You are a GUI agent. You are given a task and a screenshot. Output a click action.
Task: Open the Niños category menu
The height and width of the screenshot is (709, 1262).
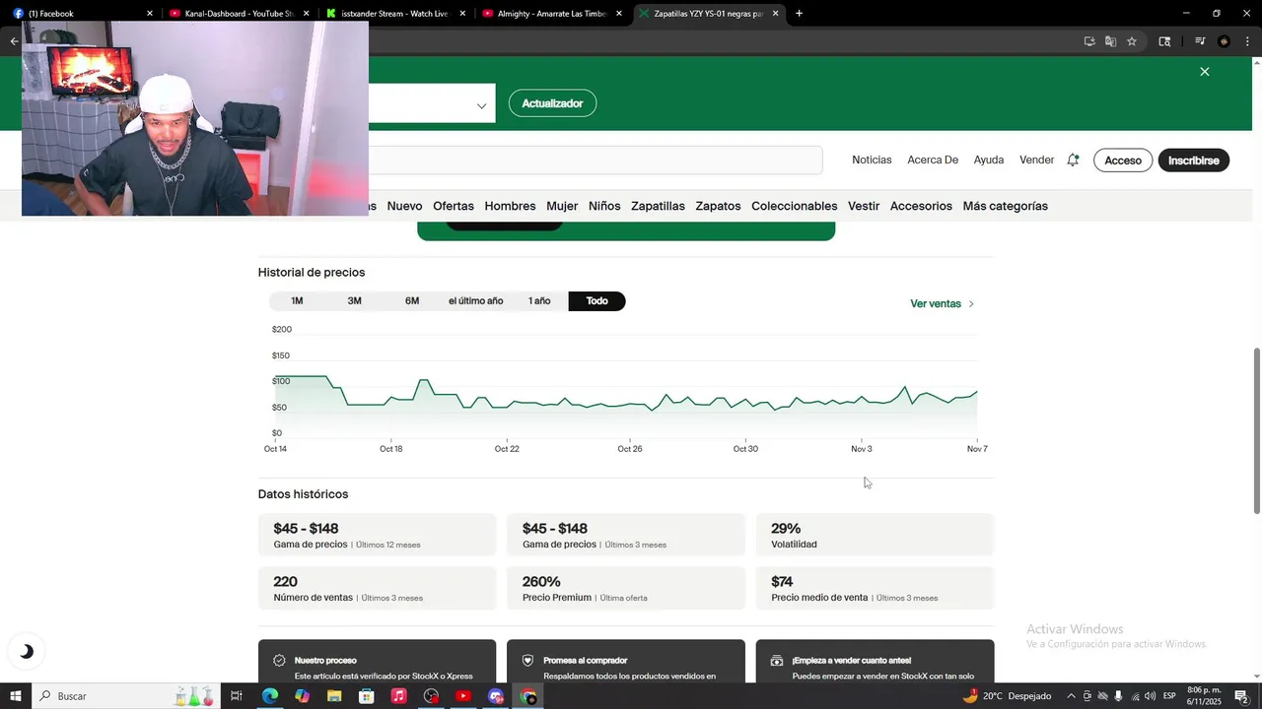(x=604, y=206)
